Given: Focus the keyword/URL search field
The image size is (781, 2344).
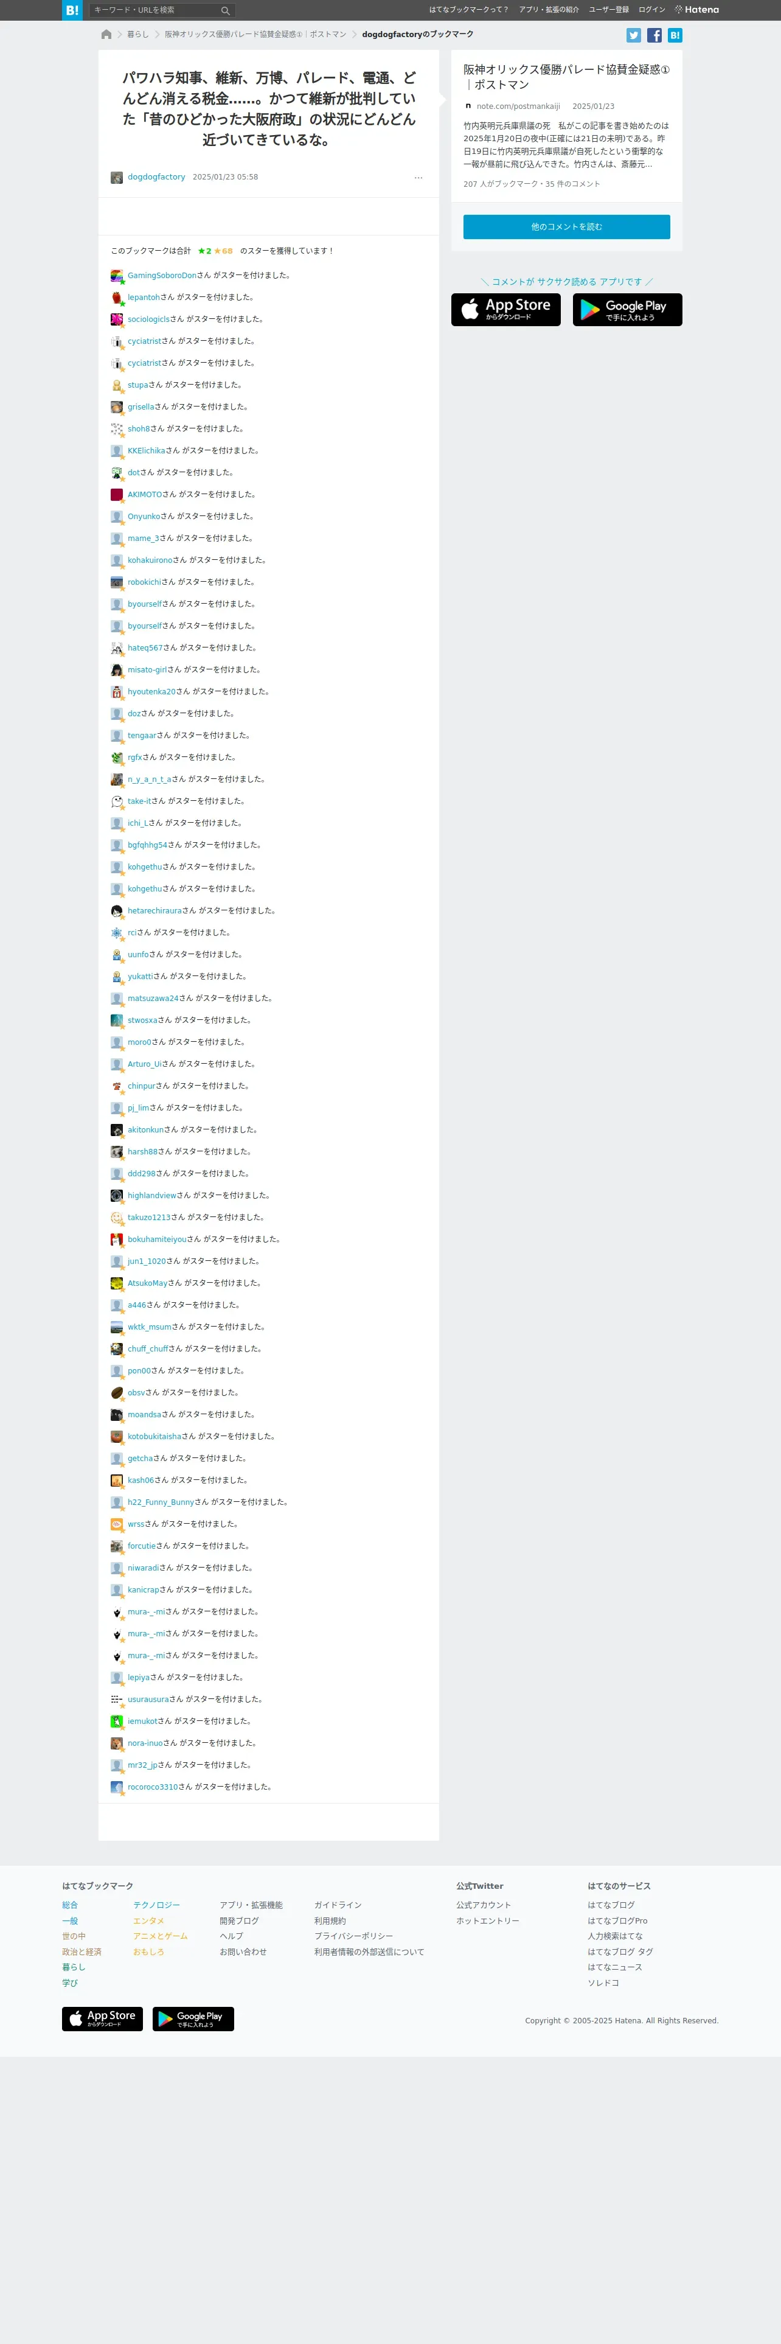Looking at the screenshot, I should (154, 10).
